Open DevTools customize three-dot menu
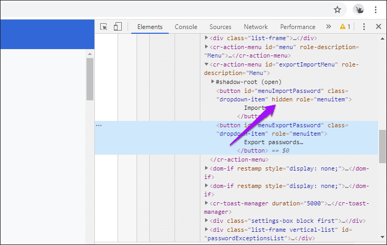The image size is (387, 245). (364, 27)
